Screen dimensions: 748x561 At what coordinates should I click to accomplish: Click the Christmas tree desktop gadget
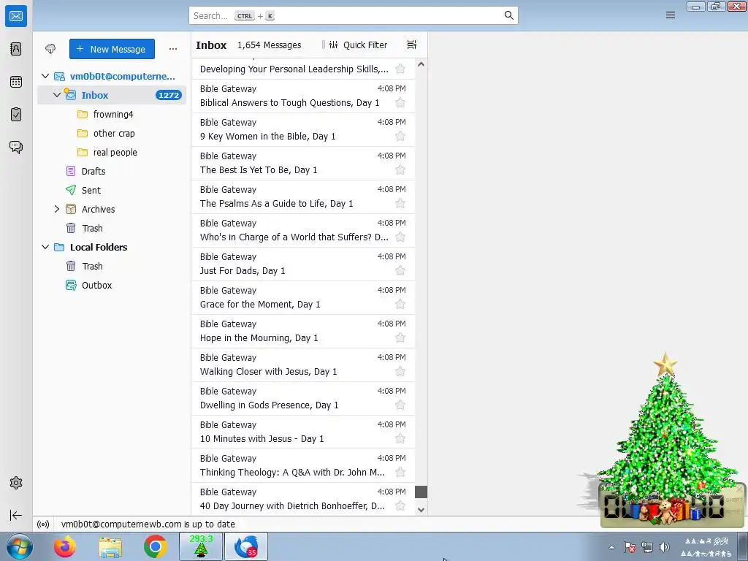click(665, 439)
